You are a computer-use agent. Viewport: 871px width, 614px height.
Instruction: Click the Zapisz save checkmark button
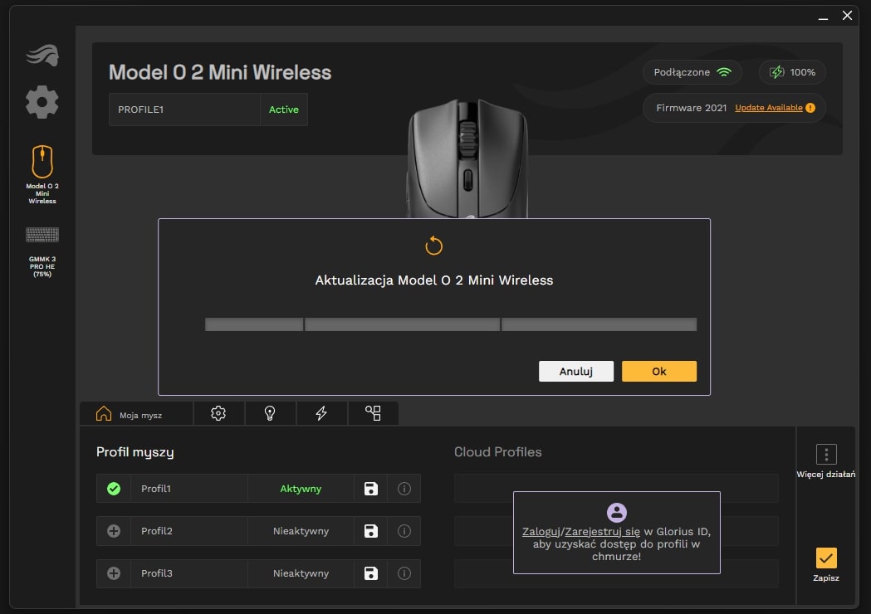[826, 558]
